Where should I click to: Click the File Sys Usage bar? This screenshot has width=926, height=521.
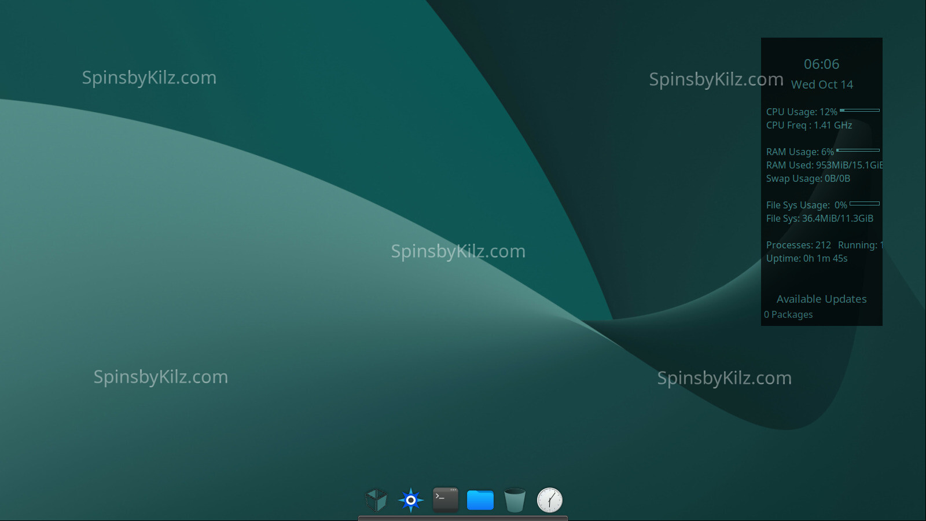864,204
